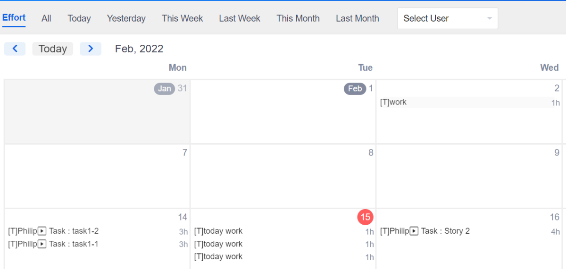Click the Jan month badge
The image size is (566, 269).
[164, 89]
